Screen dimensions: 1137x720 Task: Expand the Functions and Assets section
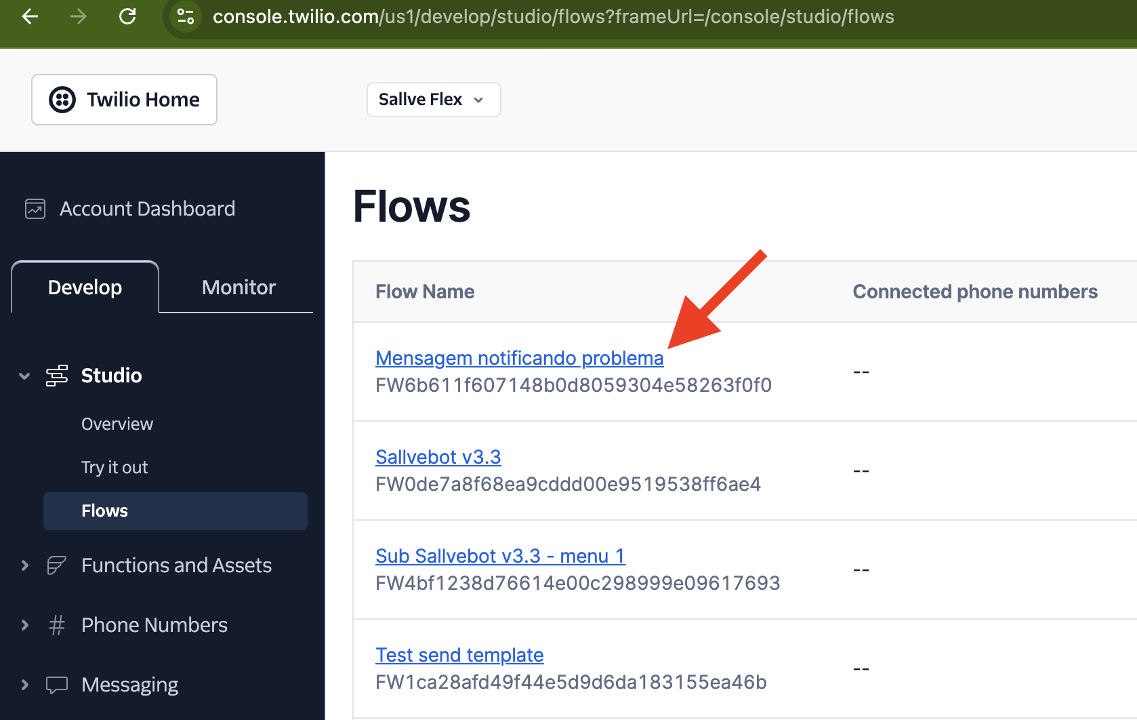(24, 565)
